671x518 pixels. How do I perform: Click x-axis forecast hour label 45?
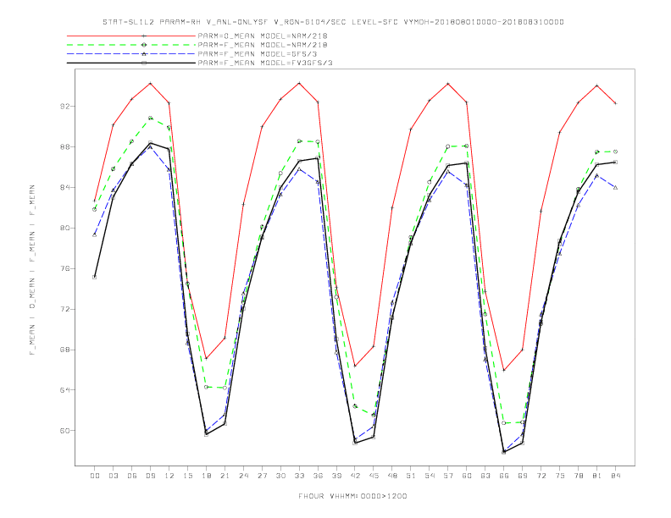(374, 476)
